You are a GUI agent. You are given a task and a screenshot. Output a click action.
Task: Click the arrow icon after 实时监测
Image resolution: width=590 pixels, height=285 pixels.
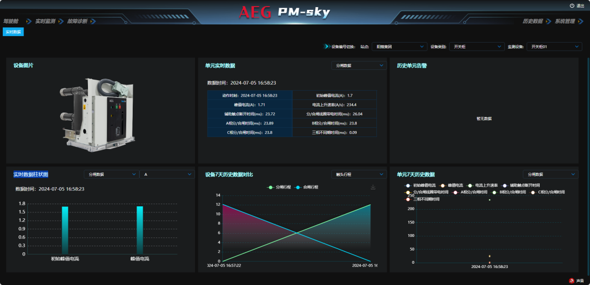click(61, 21)
